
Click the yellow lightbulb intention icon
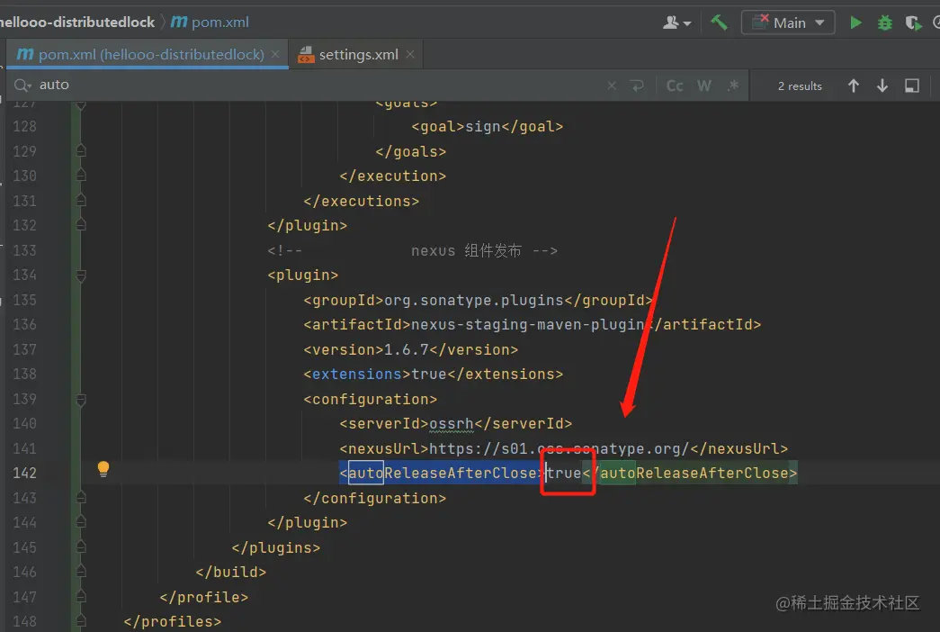(x=103, y=469)
